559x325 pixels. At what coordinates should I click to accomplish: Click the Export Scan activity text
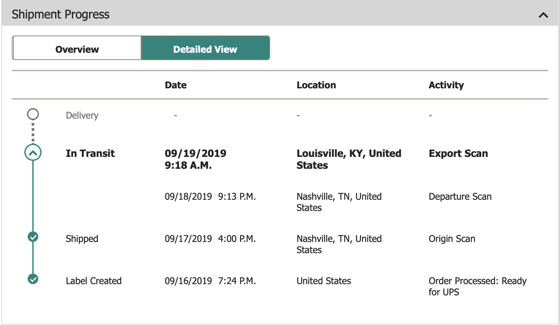click(458, 153)
